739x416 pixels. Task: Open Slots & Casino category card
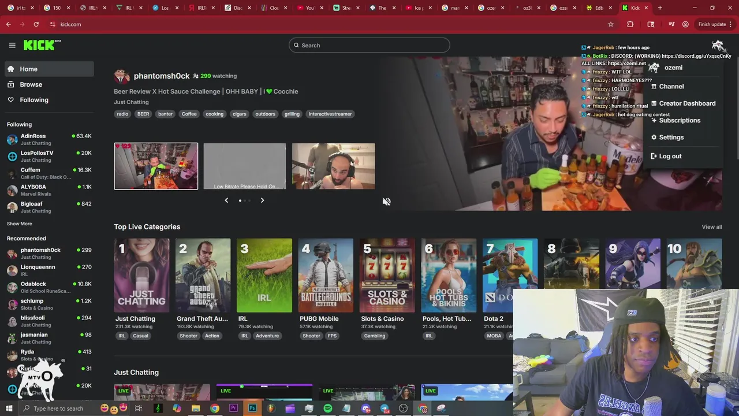387,276
